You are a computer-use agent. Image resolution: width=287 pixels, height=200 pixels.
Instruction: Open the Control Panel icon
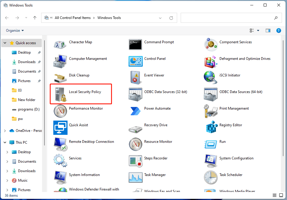(x=135, y=61)
